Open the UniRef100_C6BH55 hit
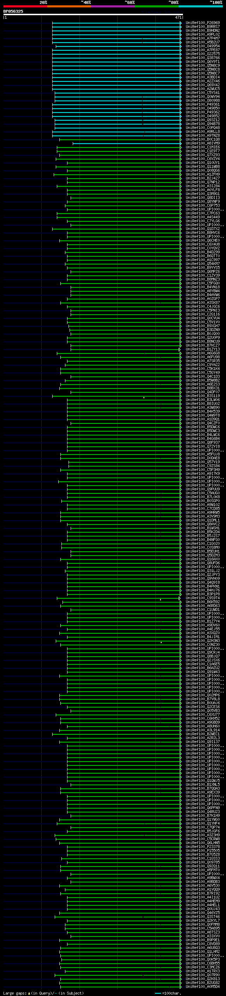This screenshot has width=226, height=996. [x=202, y=963]
